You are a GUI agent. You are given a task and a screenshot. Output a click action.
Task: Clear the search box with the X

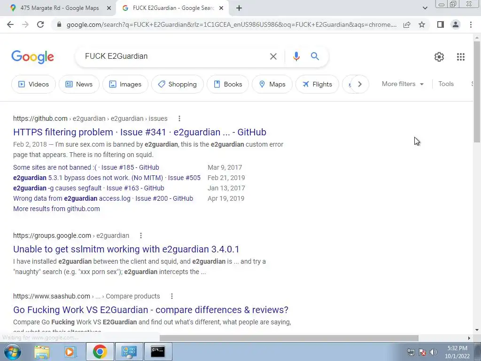[x=273, y=56]
